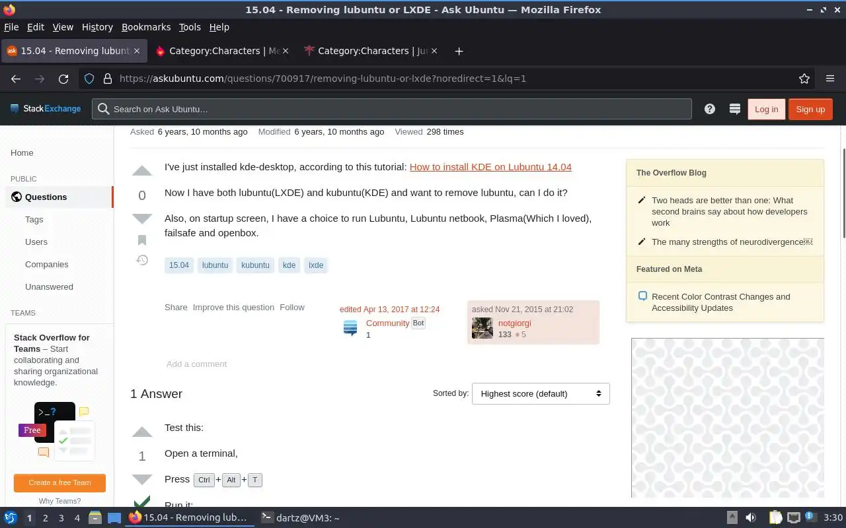The width and height of the screenshot is (846, 528).
Task: Open the kde tag
Action: coord(289,265)
